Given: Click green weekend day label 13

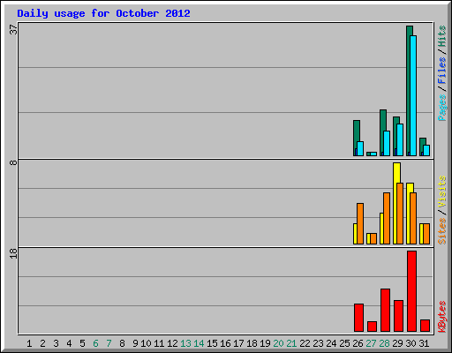Looking at the screenshot, I should tap(185, 343).
